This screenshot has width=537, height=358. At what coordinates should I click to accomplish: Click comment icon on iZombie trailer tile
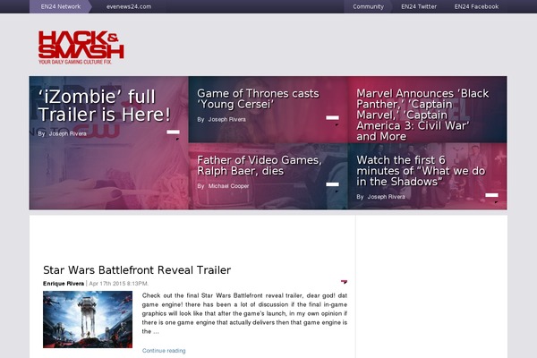tap(174, 134)
